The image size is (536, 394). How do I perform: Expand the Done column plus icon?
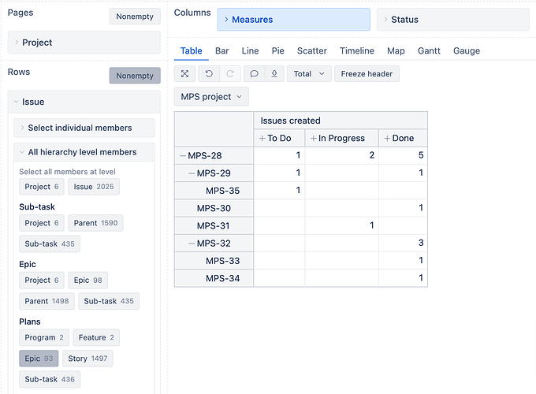coord(387,139)
